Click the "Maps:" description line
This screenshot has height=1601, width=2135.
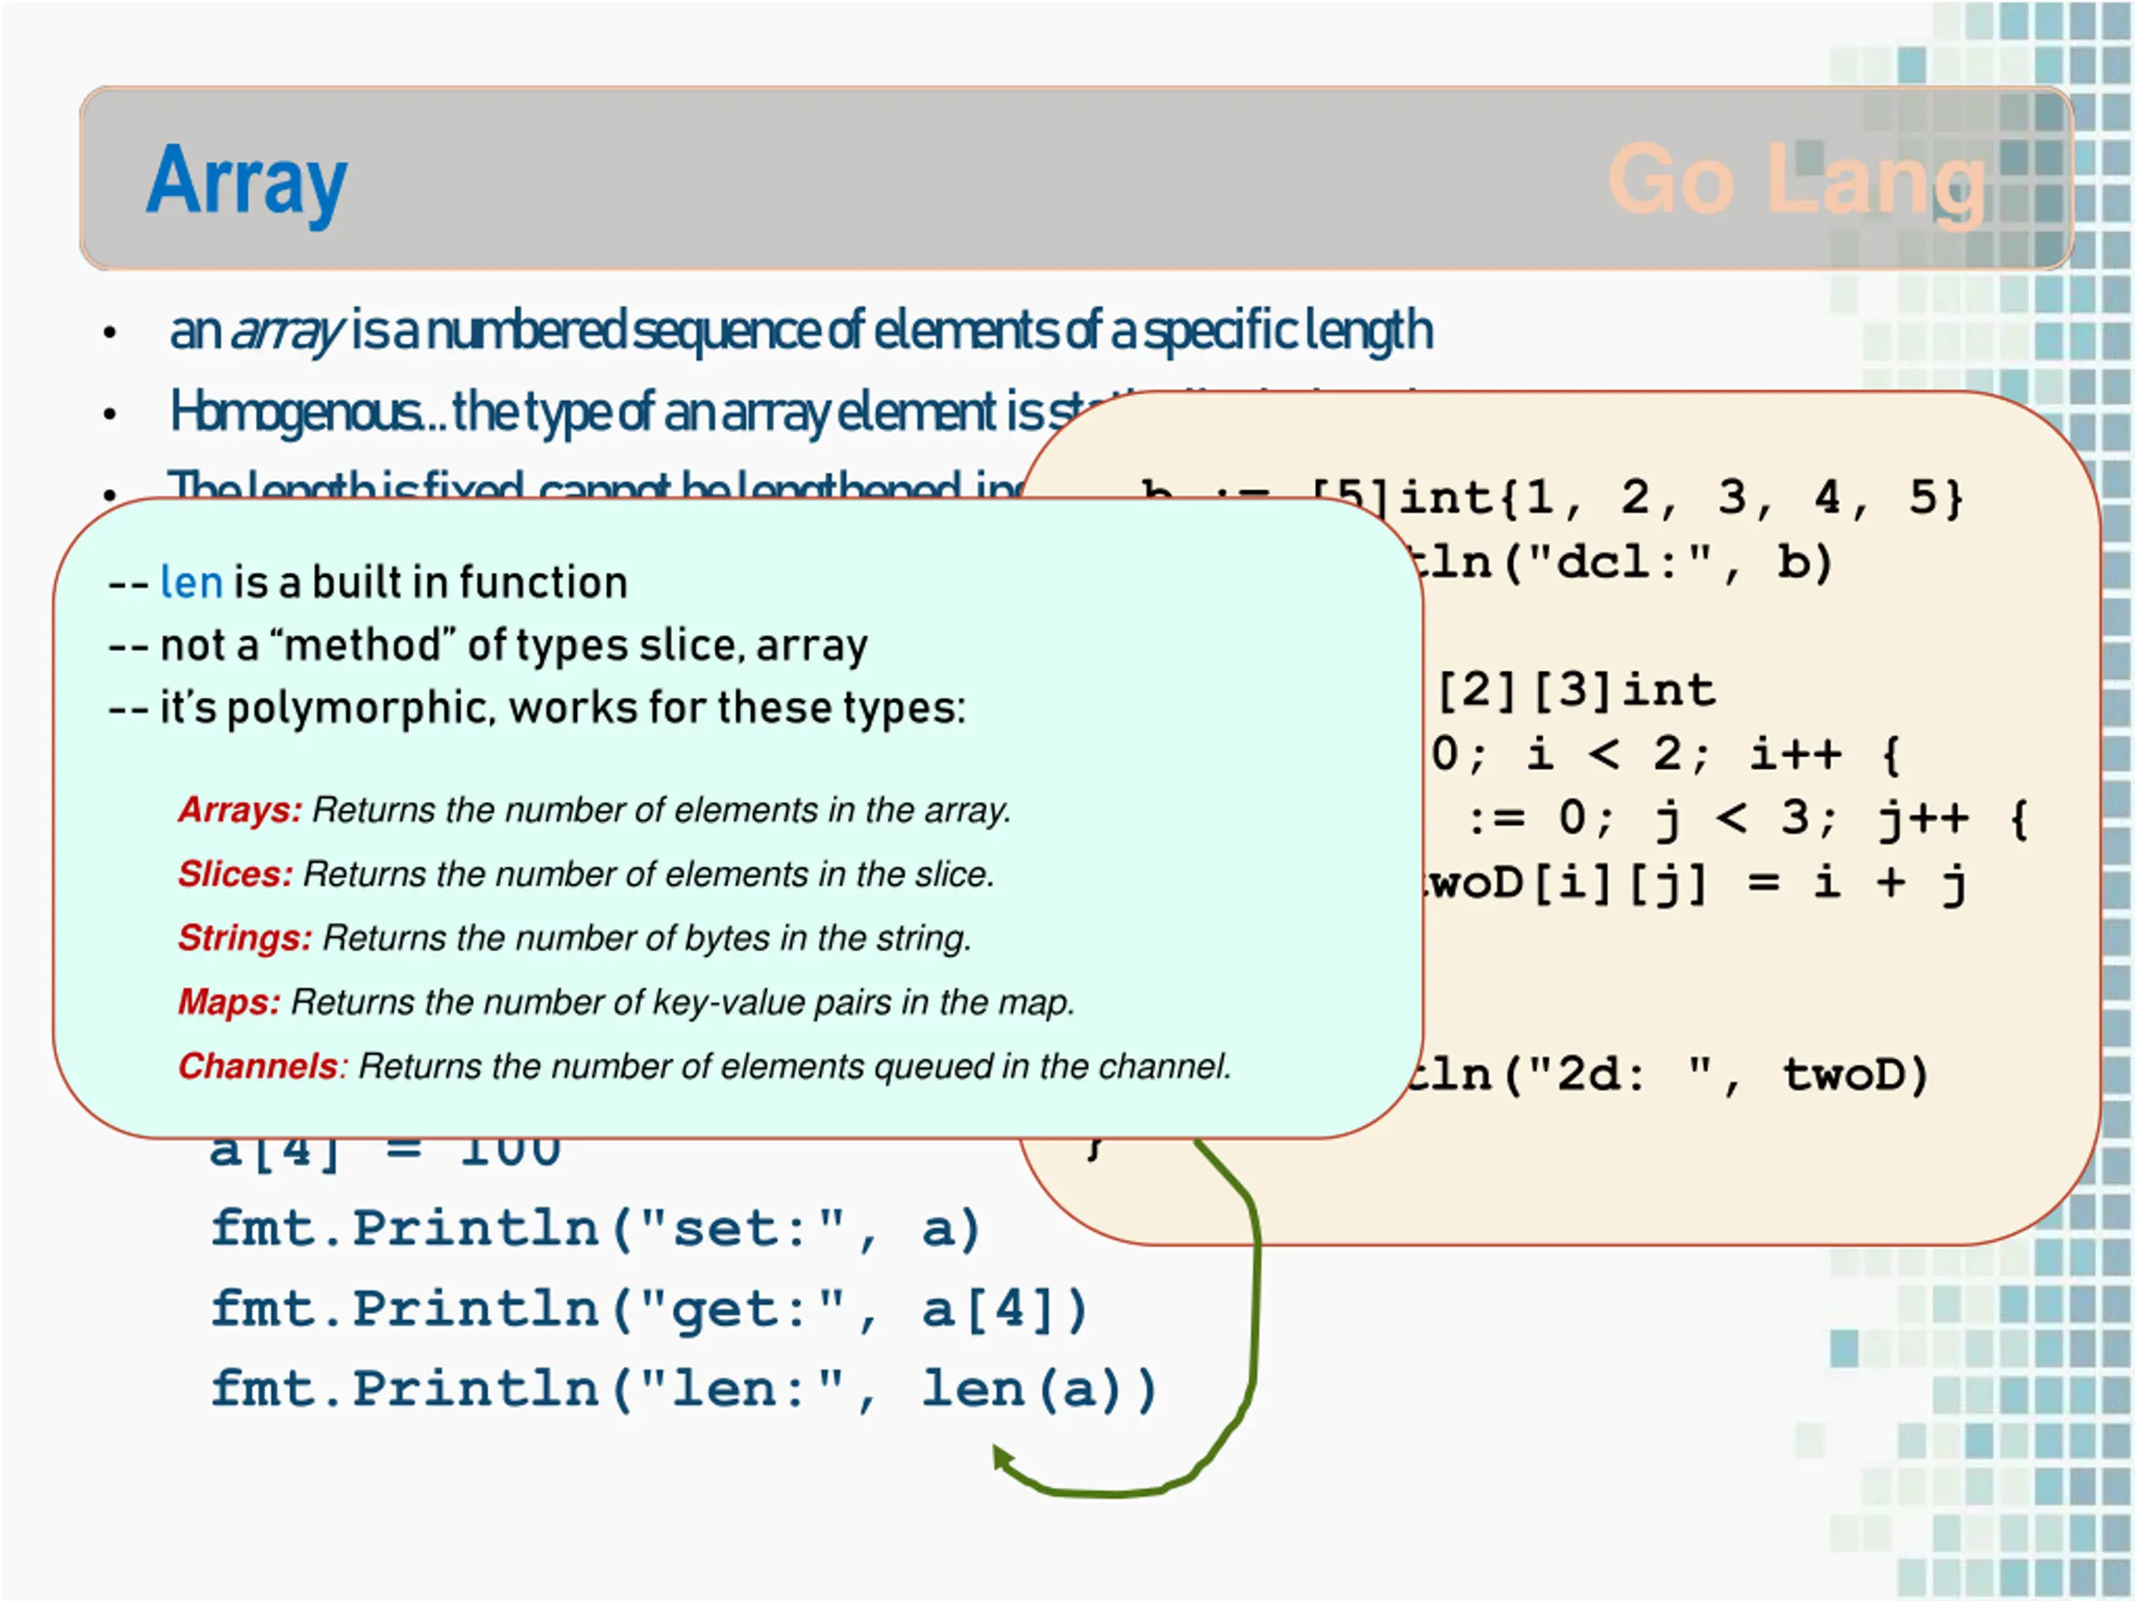pos(626,1002)
